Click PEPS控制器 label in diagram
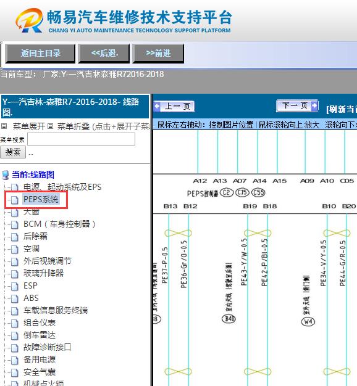Image resolution: width=357 pixels, height=386 pixels. pos(203,194)
